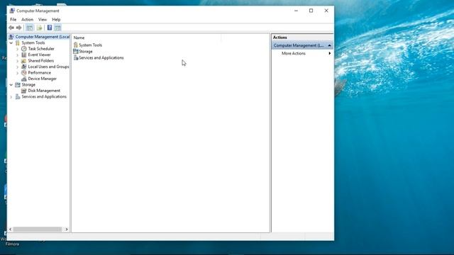Collapse the Storage tree node
Image resolution: width=454 pixels, height=255 pixels.
point(11,85)
